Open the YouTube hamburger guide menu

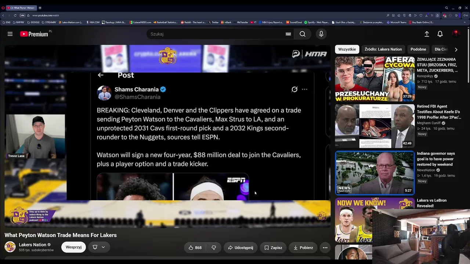(10, 34)
